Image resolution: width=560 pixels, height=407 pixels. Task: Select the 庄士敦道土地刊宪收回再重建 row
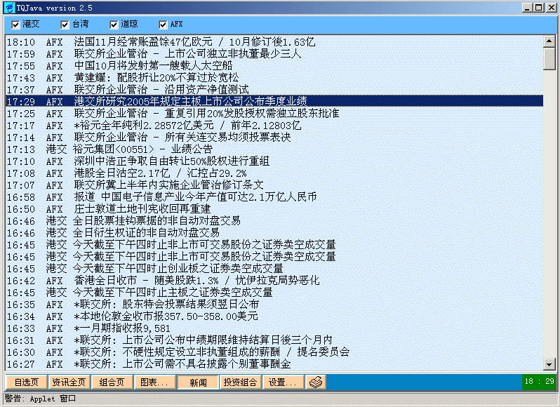click(x=274, y=209)
